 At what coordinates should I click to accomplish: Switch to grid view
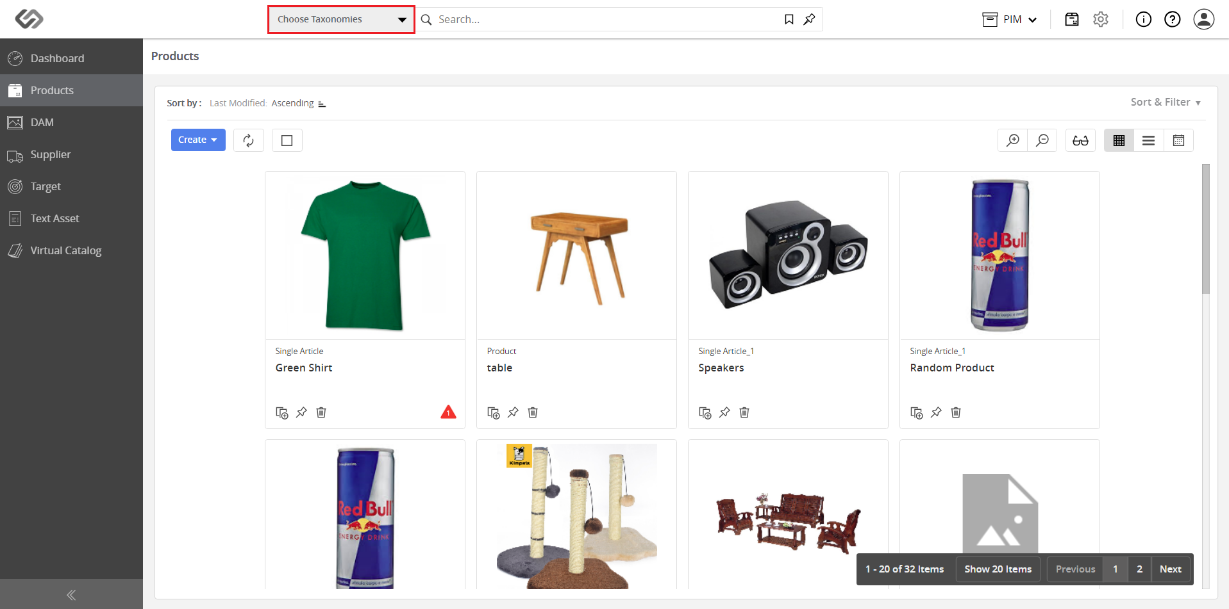coord(1119,140)
